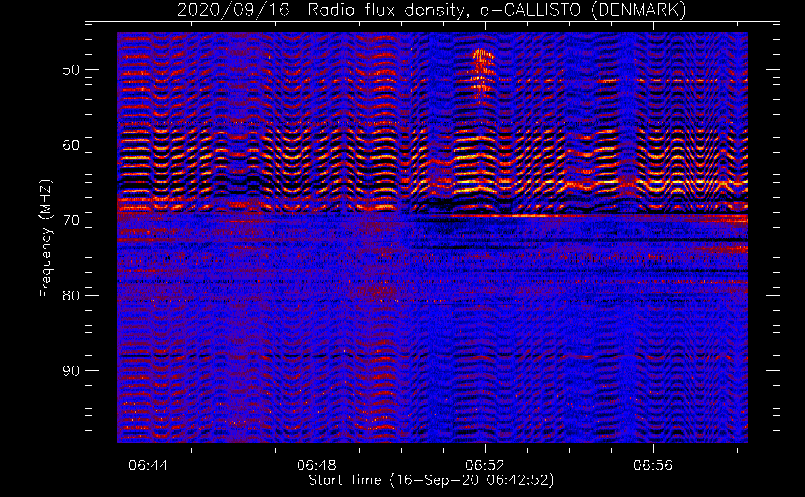Click the 06:52 time tick label
Image resolution: width=805 pixels, height=497 pixels.
coord(485,466)
